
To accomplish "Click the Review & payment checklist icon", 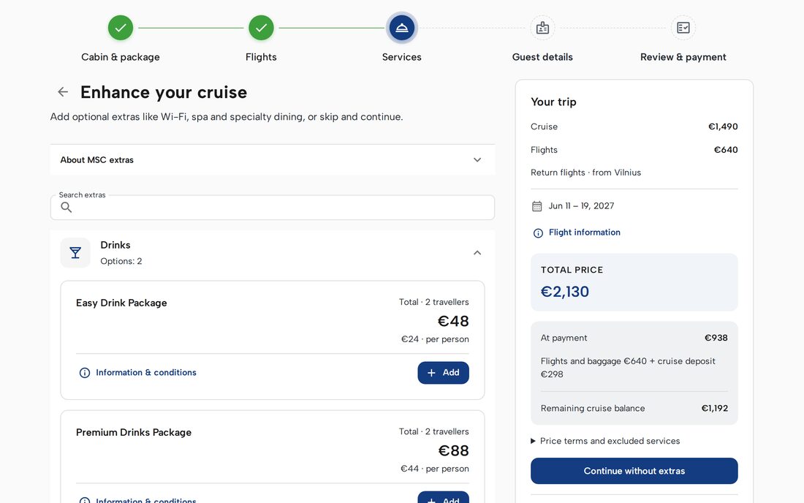I will [x=683, y=28].
